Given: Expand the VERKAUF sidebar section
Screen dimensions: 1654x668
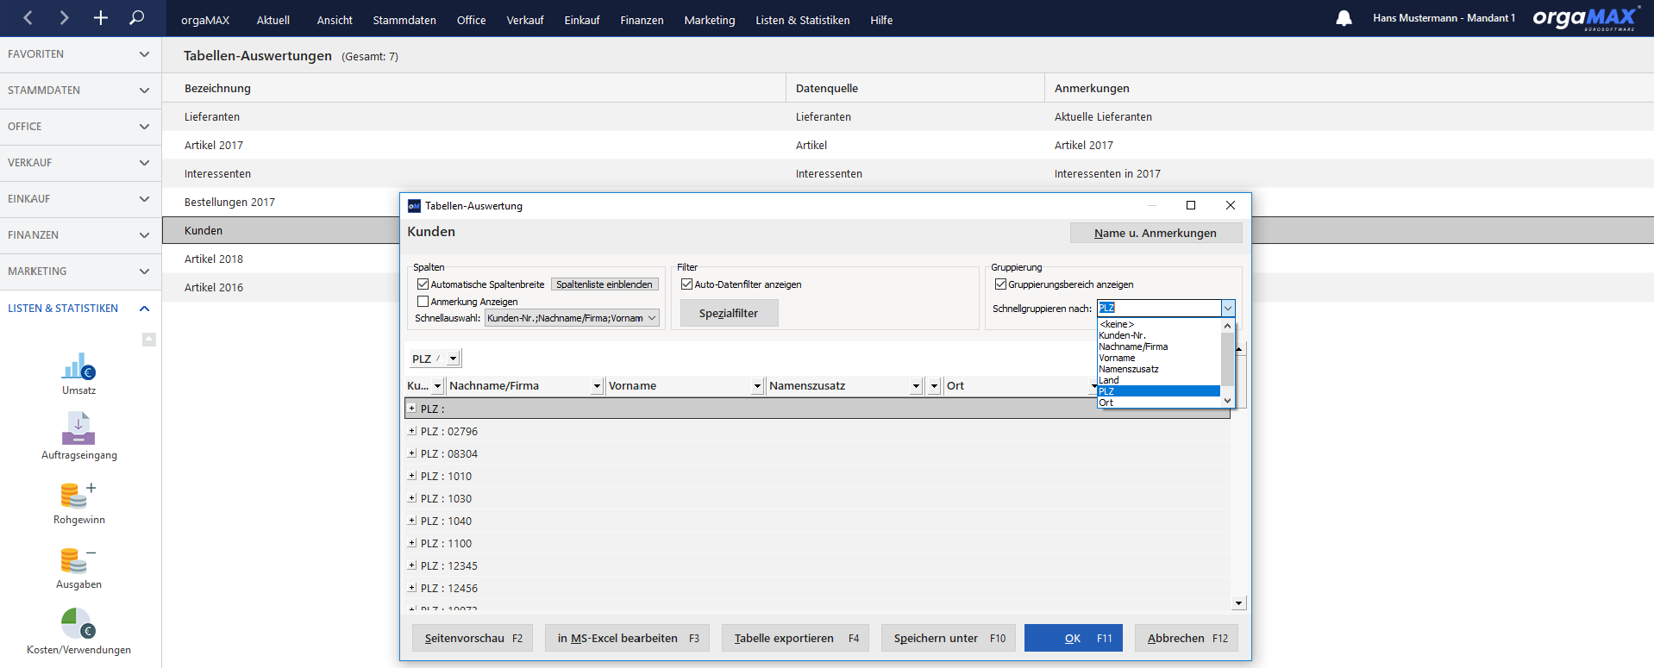Looking at the screenshot, I should (80, 163).
